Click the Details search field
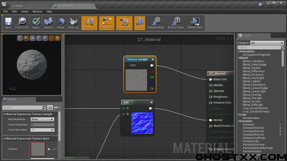 (x=22, y=108)
